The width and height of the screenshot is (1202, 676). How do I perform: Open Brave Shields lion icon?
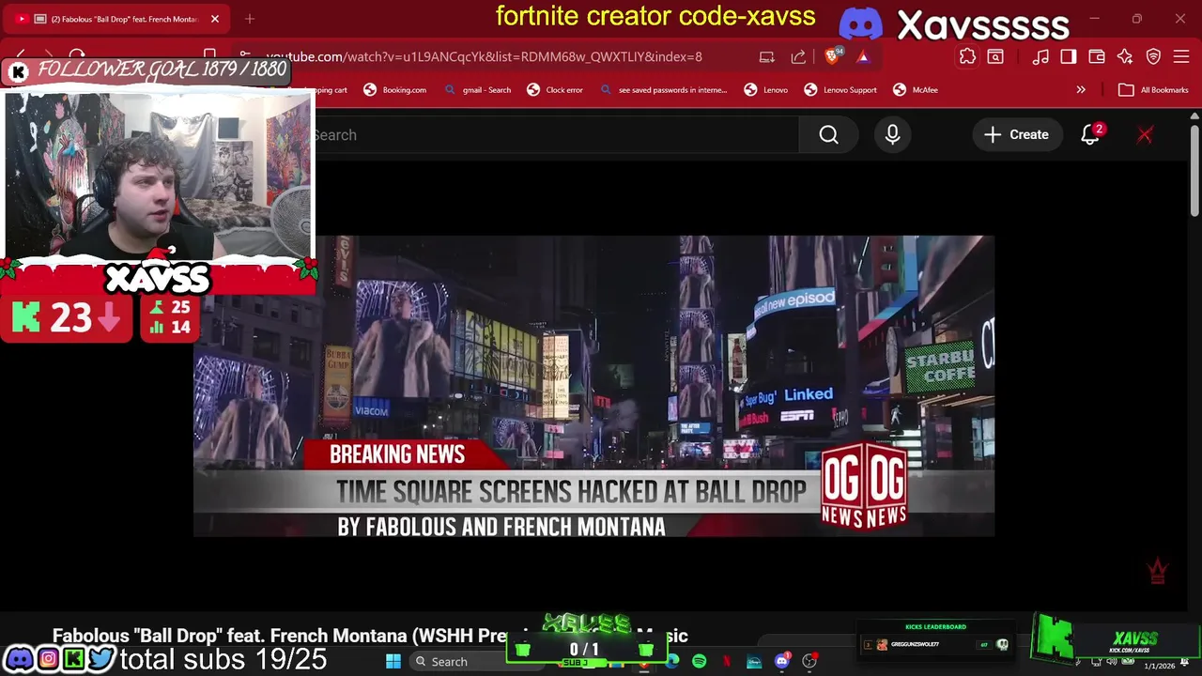[832, 56]
